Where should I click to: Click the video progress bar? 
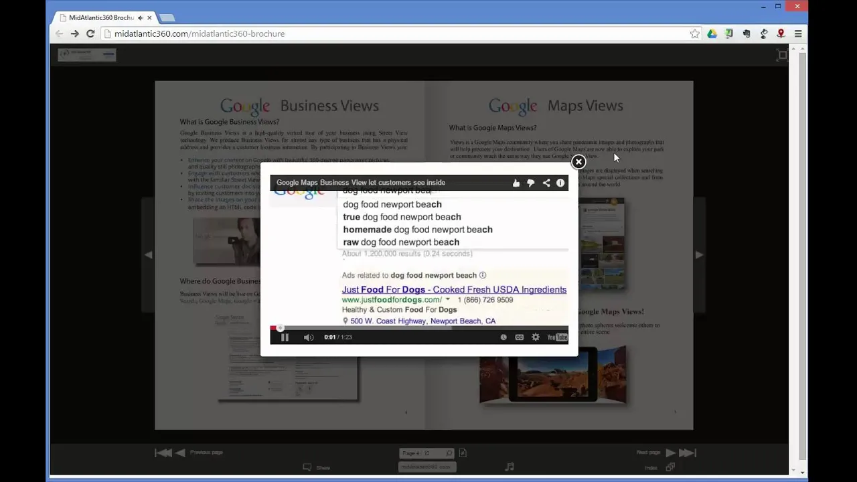419,328
